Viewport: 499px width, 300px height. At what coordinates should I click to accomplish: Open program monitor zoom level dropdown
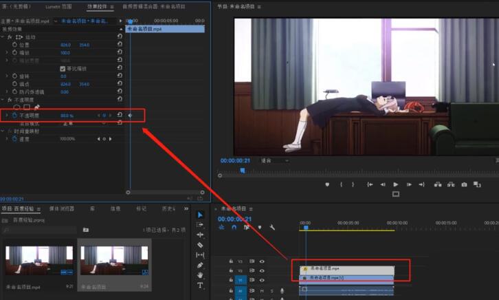tap(275, 161)
